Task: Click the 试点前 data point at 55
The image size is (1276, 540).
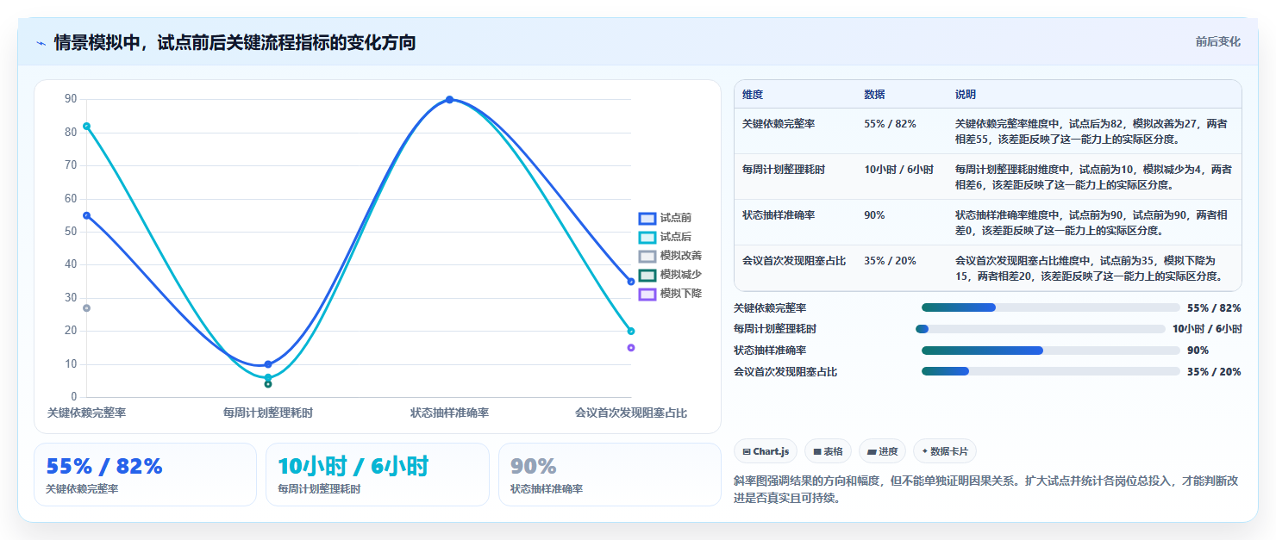Action: pyautogui.click(x=86, y=215)
